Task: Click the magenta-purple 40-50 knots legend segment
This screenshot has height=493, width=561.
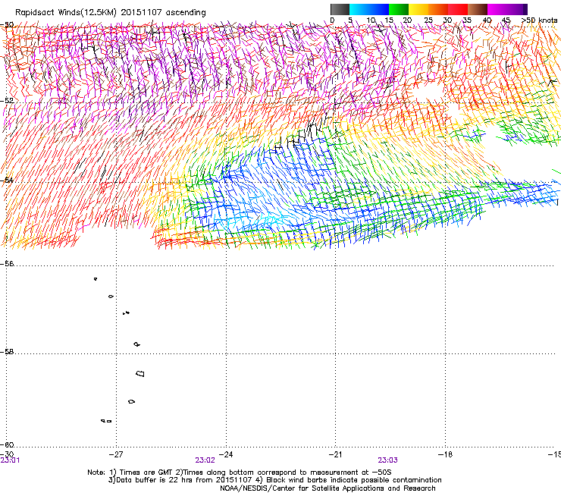Action: click(x=507, y=9)
